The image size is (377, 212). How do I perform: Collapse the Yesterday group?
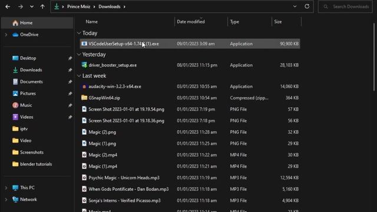pos(79,54)
